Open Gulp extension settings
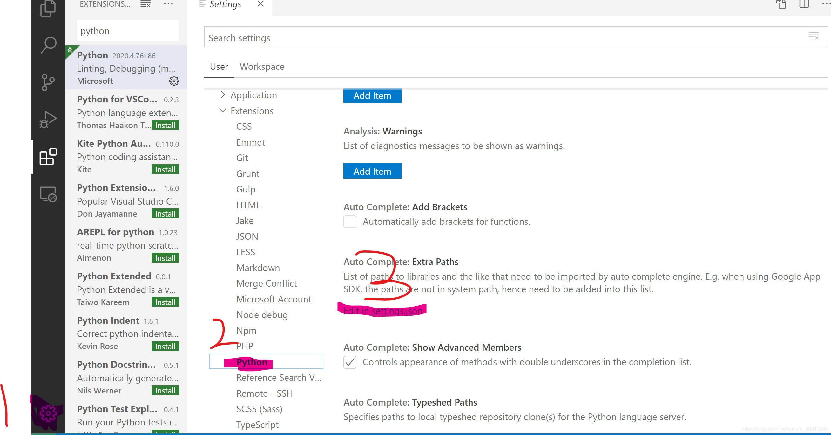 coord(246,189)
